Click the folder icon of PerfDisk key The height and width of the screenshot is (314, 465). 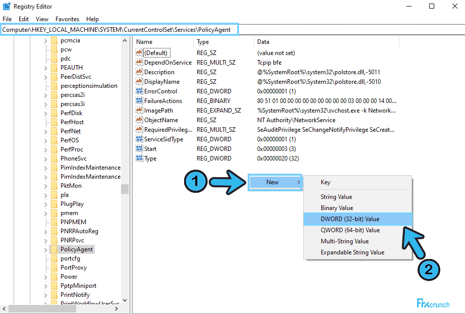[x=54, y=113]
